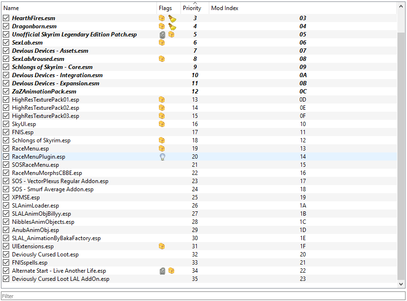Uncheck the HearthFires.esm plugin

6,18
